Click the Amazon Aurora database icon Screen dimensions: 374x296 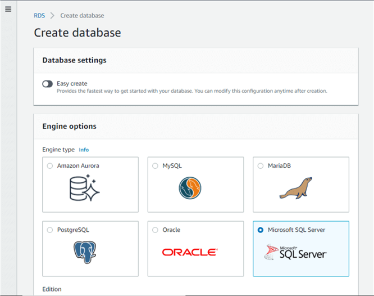pos(84,189)
